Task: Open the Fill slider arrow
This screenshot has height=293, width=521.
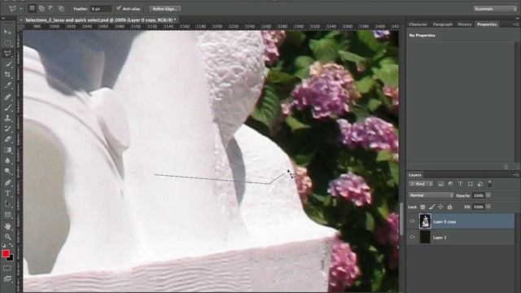Action: click(488, 207)
